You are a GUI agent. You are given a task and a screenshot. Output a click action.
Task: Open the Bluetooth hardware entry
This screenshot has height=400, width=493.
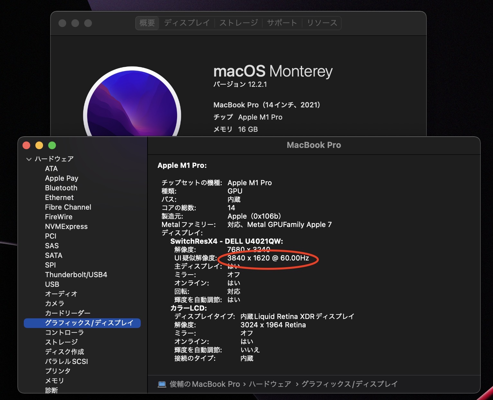coord(61,188)
